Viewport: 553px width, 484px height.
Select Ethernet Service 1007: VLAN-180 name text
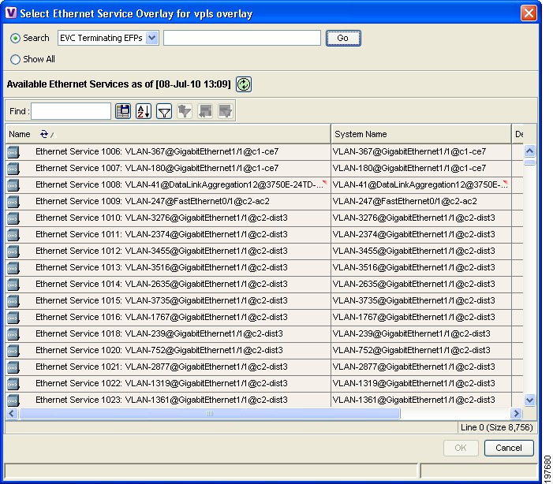coord(157,168)
